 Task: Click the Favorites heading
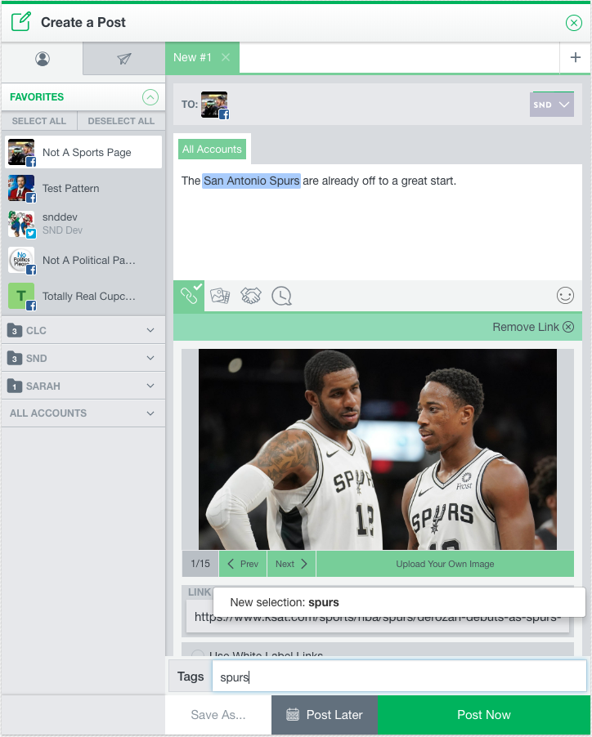[x=37, y=97]
